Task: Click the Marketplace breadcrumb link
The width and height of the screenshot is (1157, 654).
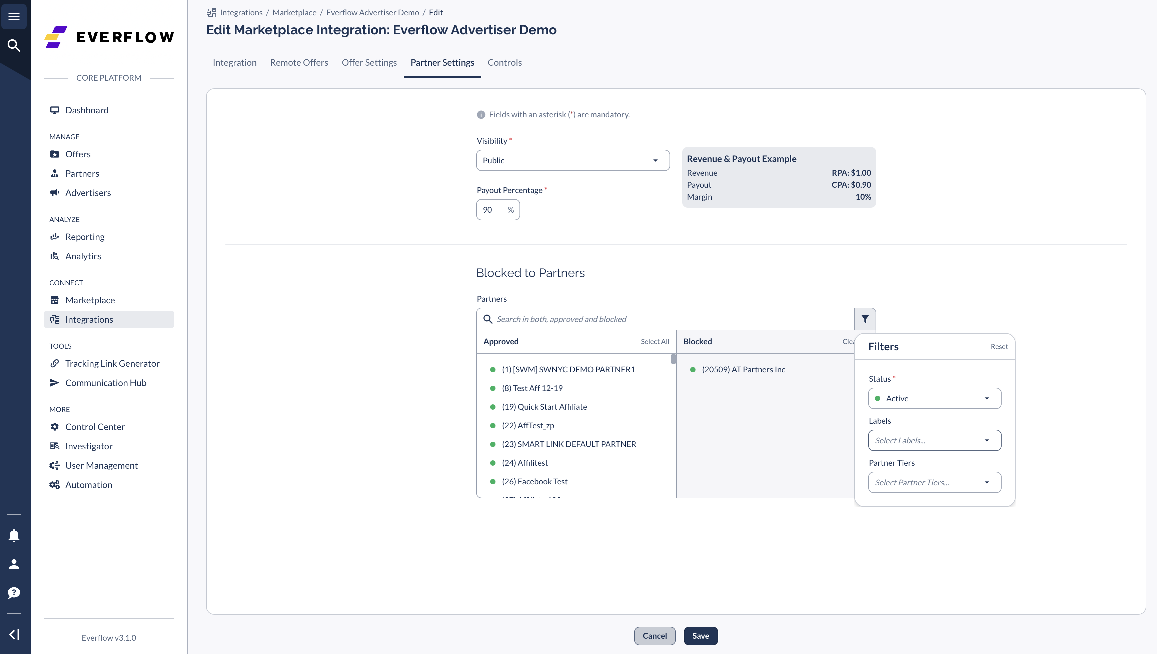Action: [x=294, y=13]
